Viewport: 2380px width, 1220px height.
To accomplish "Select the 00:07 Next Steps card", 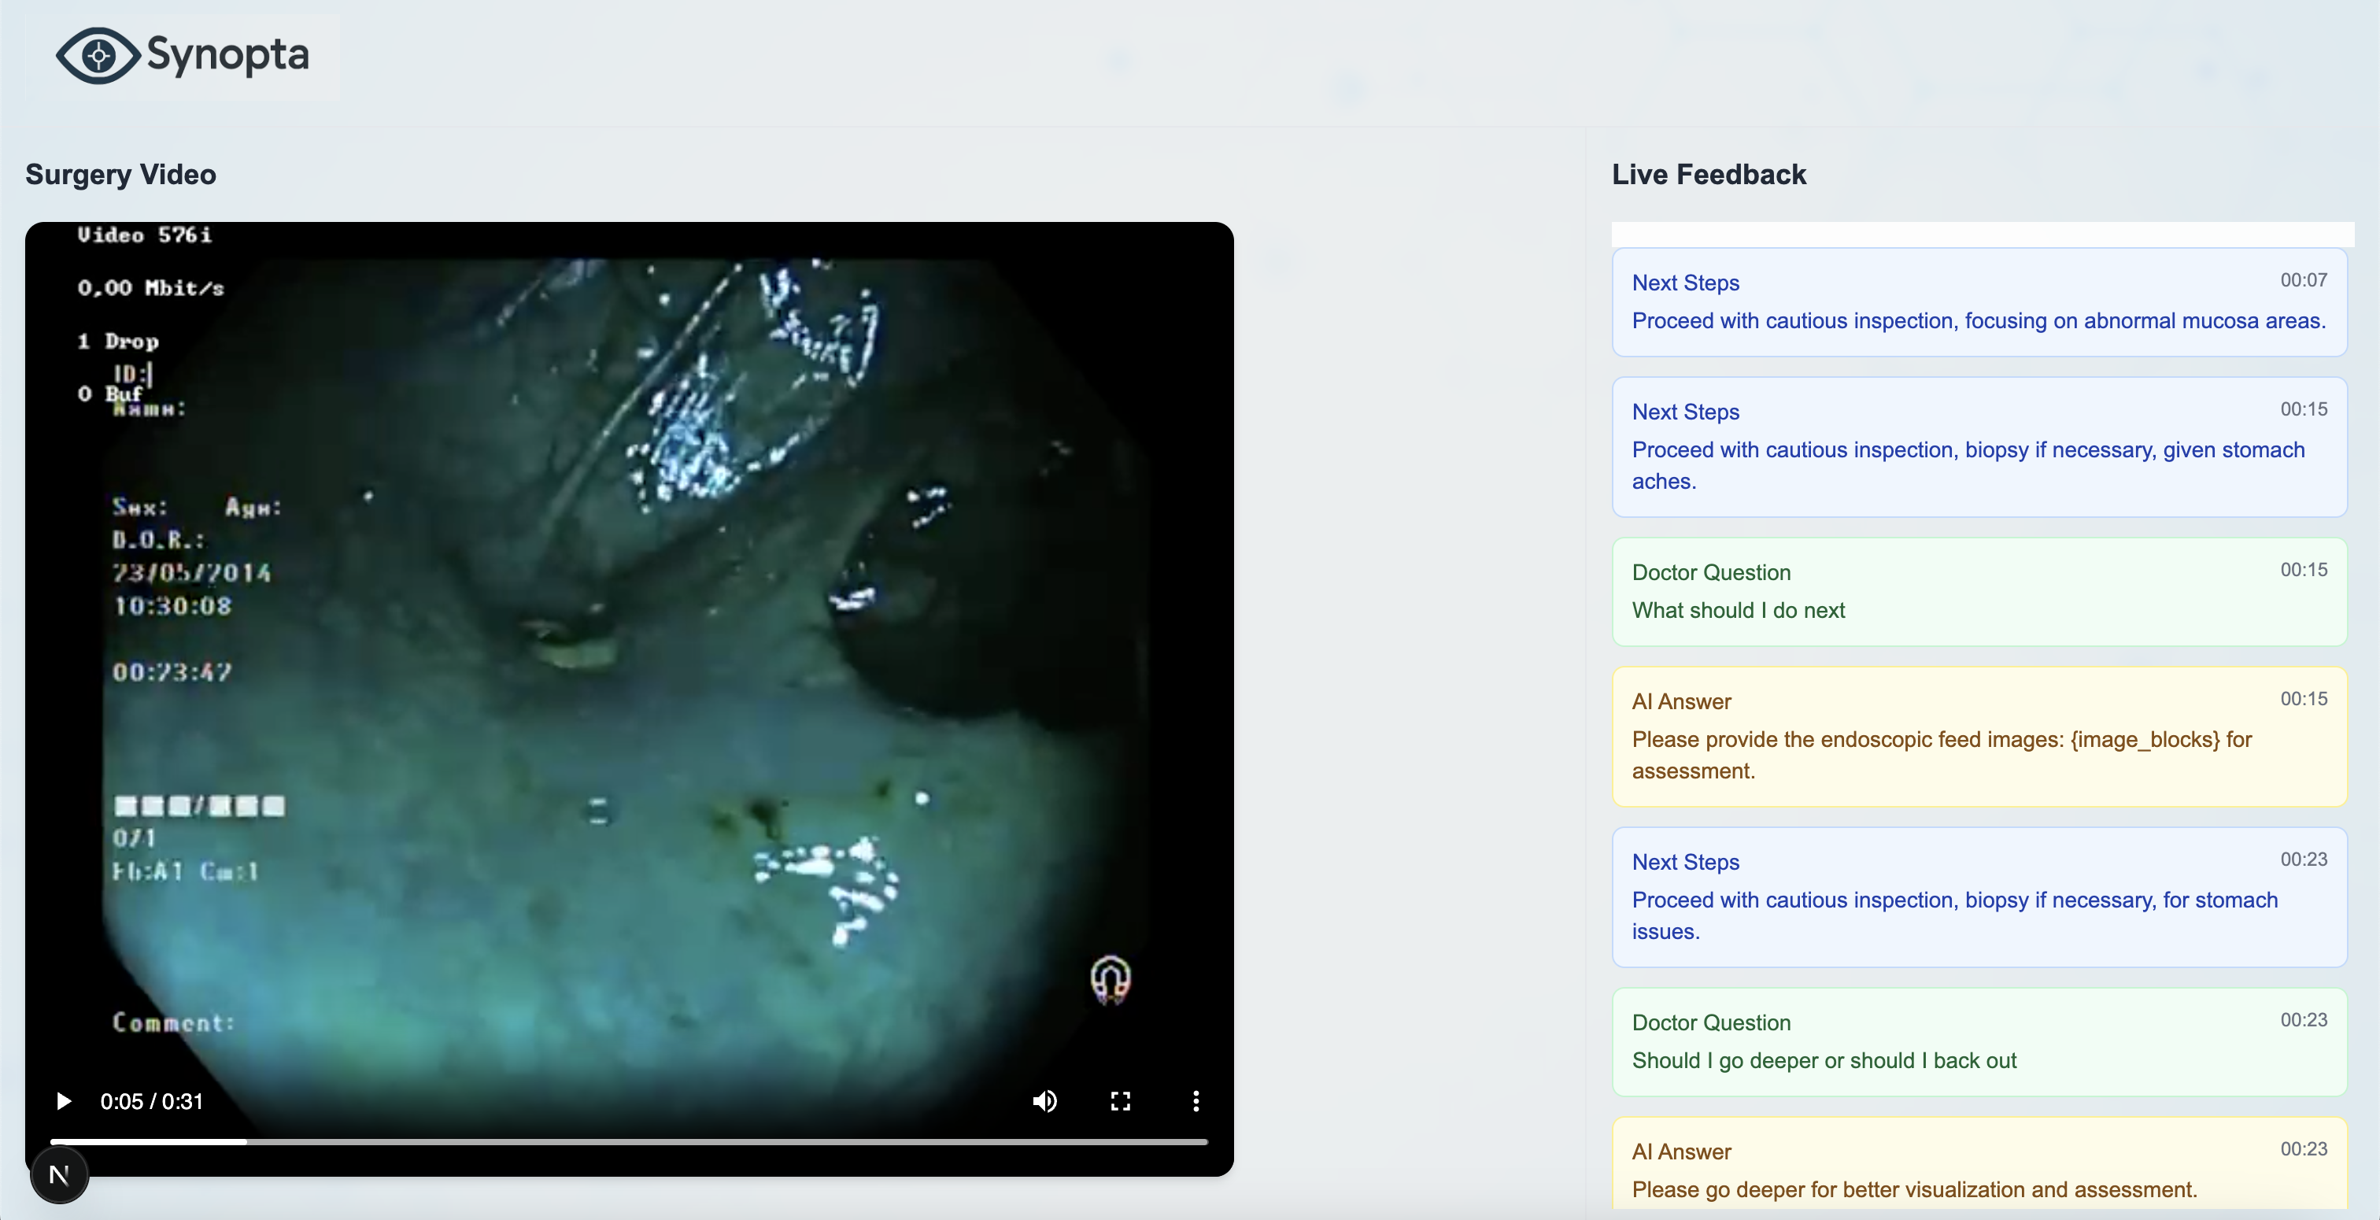I will (1978, 302).
